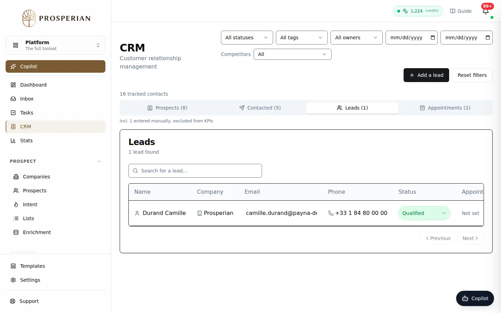
Task: Click Prosperian company cell
Action: tap(215, 213)
